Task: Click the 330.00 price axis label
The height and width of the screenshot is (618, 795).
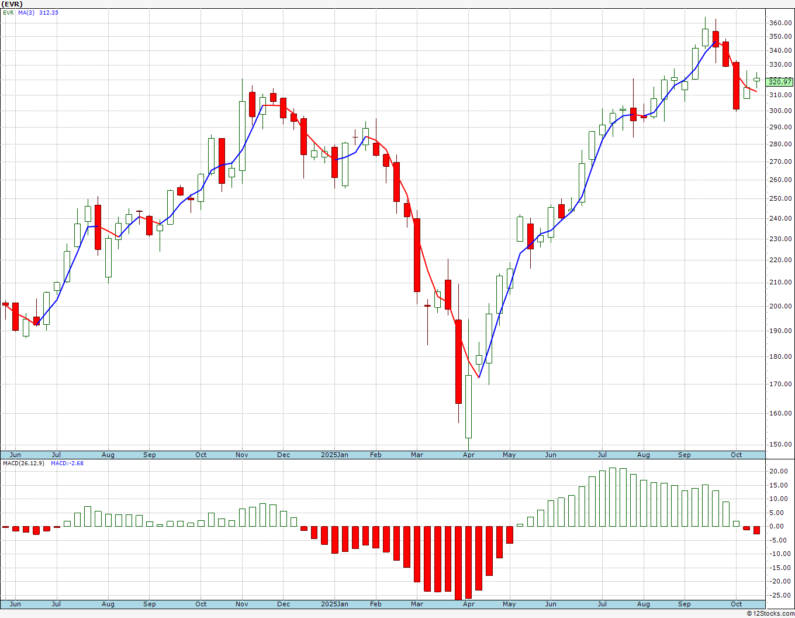Action: pos(781,65)
